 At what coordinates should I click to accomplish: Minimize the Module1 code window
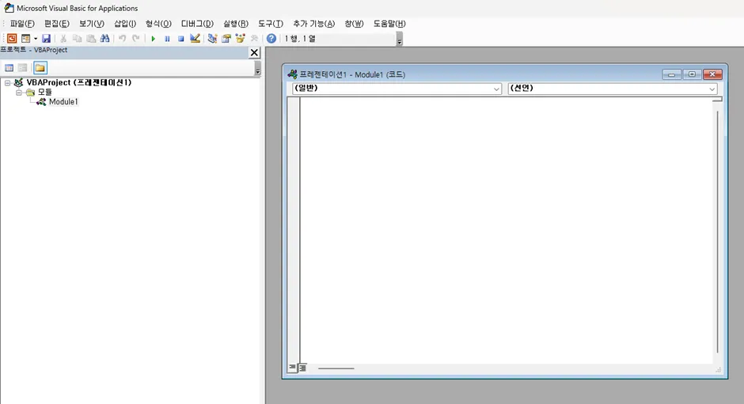pos(671,74)
